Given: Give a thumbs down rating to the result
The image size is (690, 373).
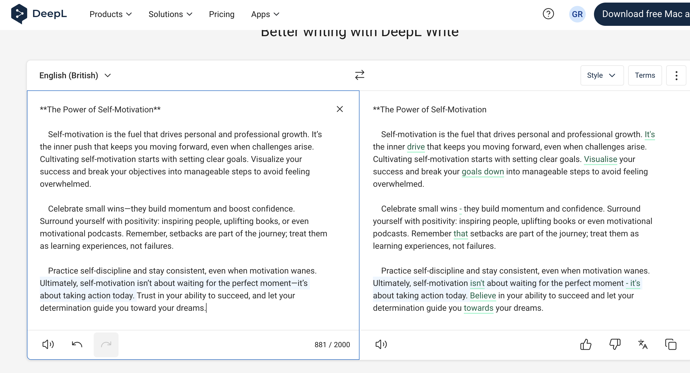Looking at the screenshot, I should click(x=614, y=344).
